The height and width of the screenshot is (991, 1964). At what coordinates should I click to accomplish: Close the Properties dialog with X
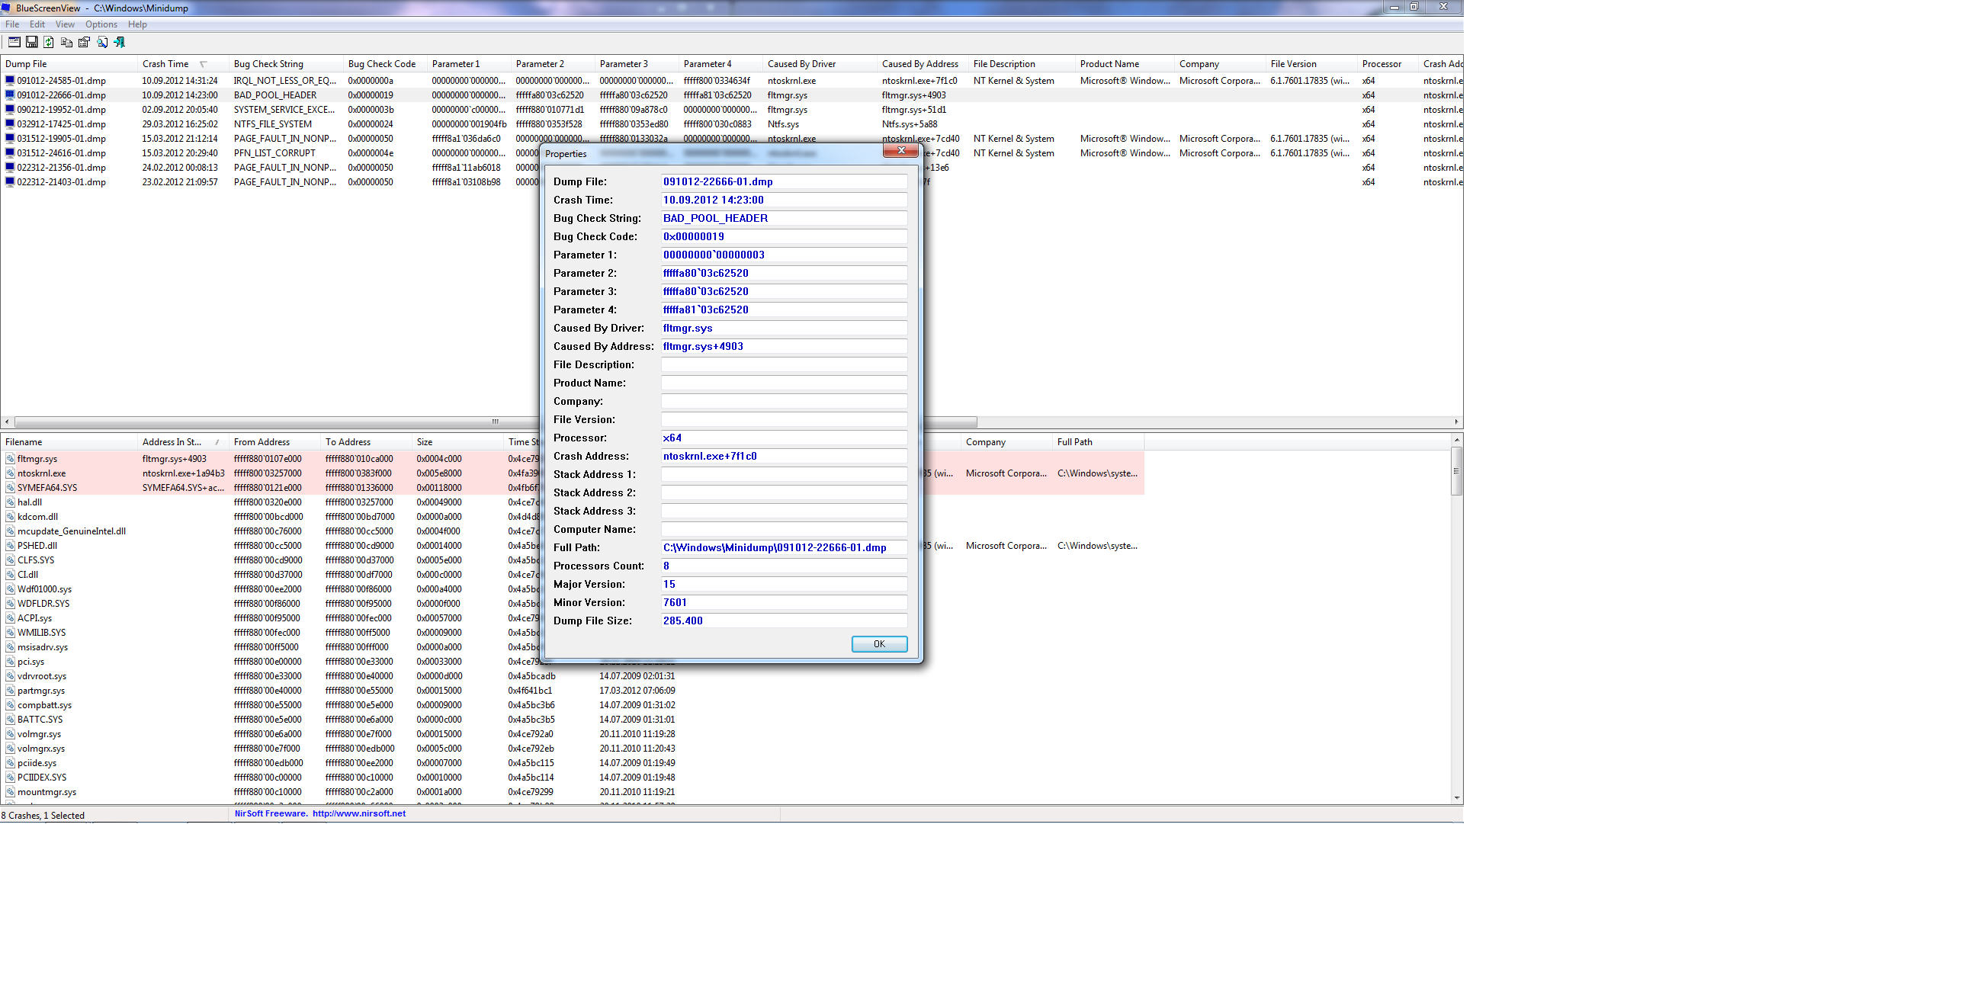[900, 151]
